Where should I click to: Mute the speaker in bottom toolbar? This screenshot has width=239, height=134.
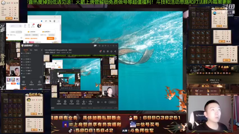coord(90,102)
